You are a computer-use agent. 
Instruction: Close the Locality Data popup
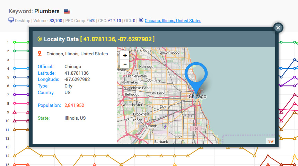pos(278,28)
